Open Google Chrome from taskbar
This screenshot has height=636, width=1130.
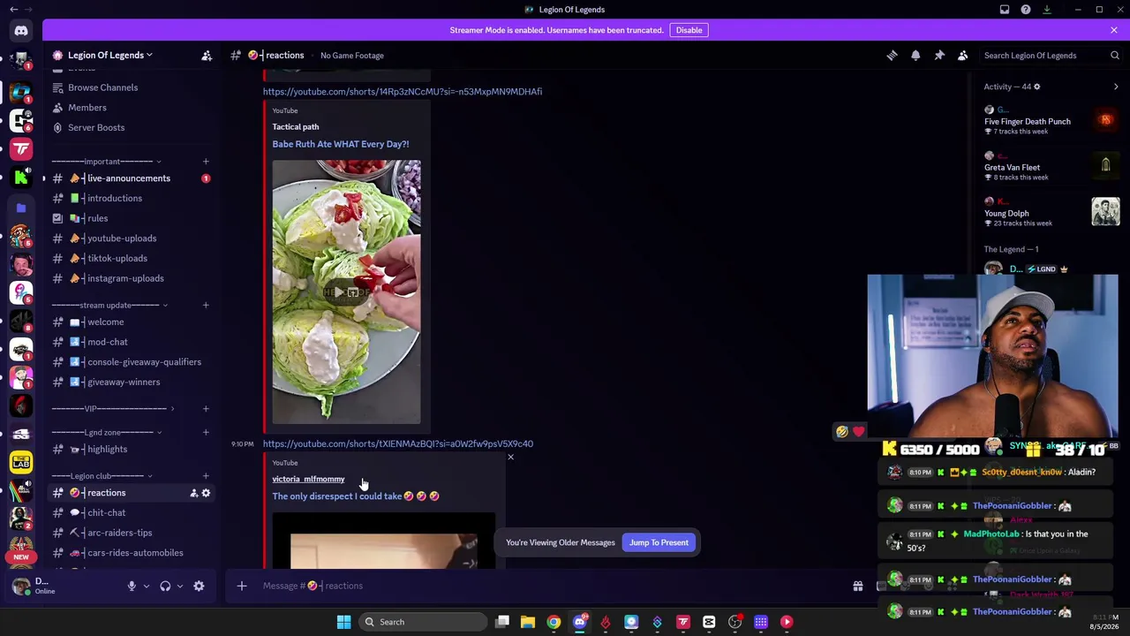(x=554, y=622)
